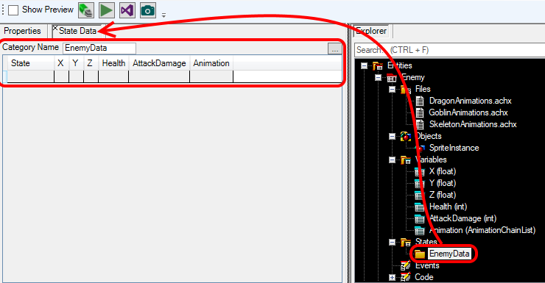Click the camera screenshot toolbar icon
Screen dimensions: 545x283
point(148,10)
